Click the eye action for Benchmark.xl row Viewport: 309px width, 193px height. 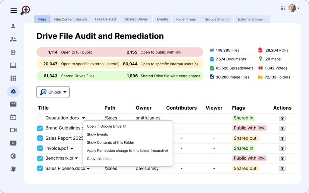[282, 158]
